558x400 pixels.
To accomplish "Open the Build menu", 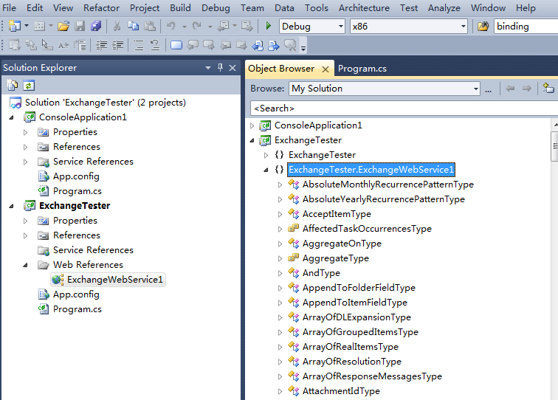I will [x=180, y=8].
